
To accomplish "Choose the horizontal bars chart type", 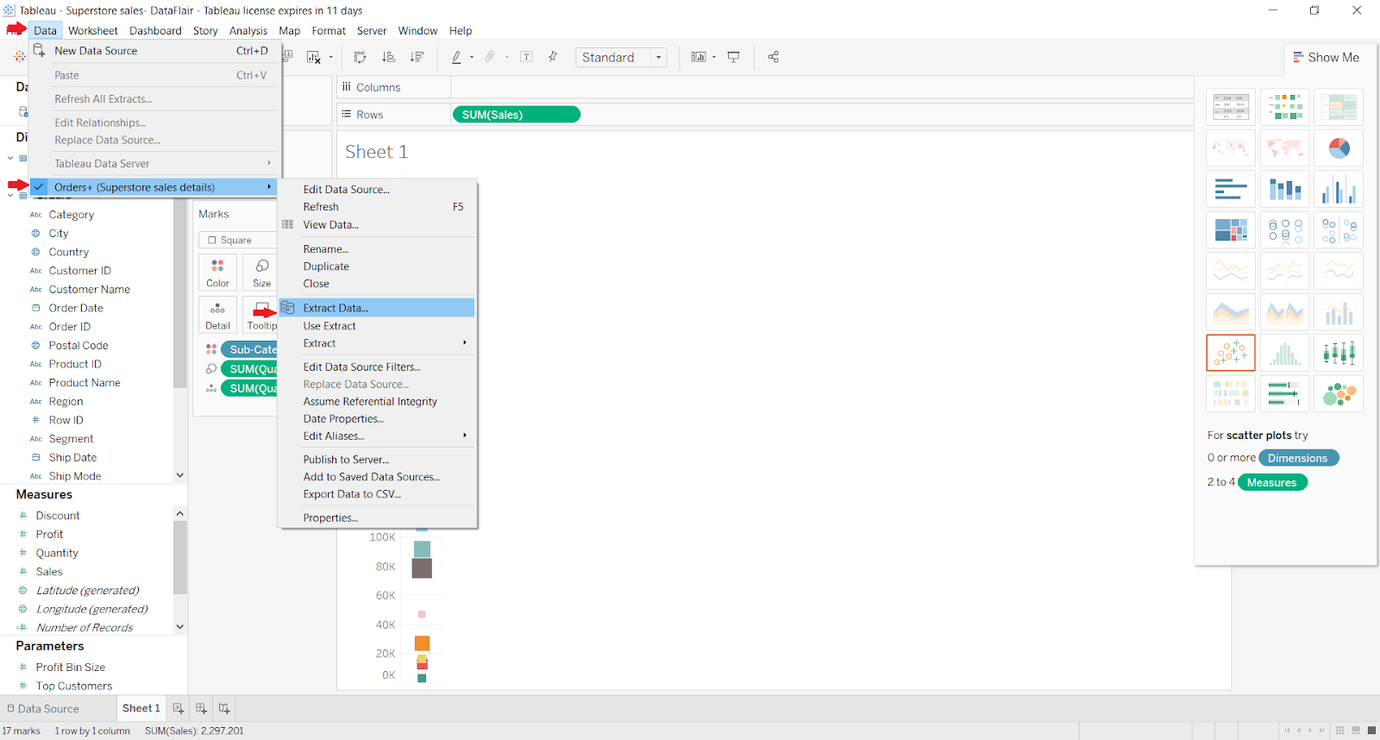I will pyautogui.click(x=1231, y=189).
